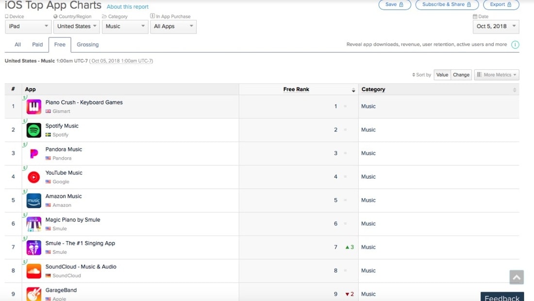
Task: Click the Music category in Spotify row
Action: click(x=368, y=130)
